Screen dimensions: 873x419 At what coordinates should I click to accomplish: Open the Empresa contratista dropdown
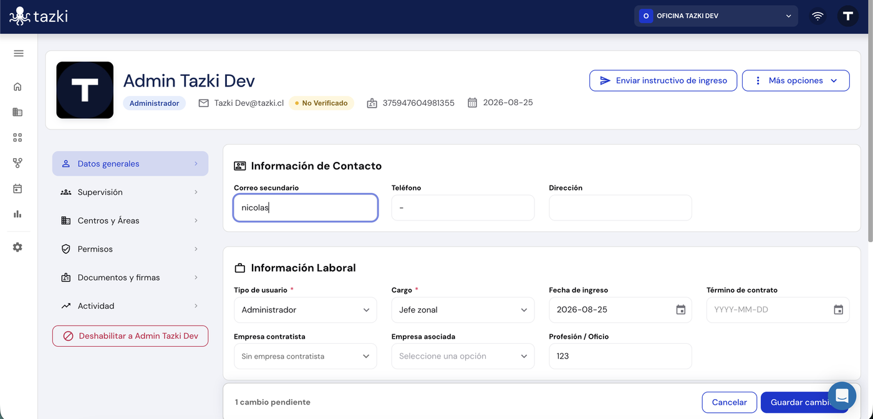coord(306,356)
